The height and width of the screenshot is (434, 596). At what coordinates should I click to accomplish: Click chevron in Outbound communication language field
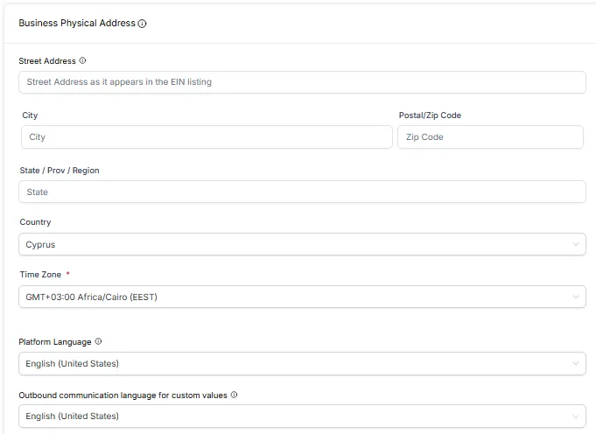(x=575, y=416)
